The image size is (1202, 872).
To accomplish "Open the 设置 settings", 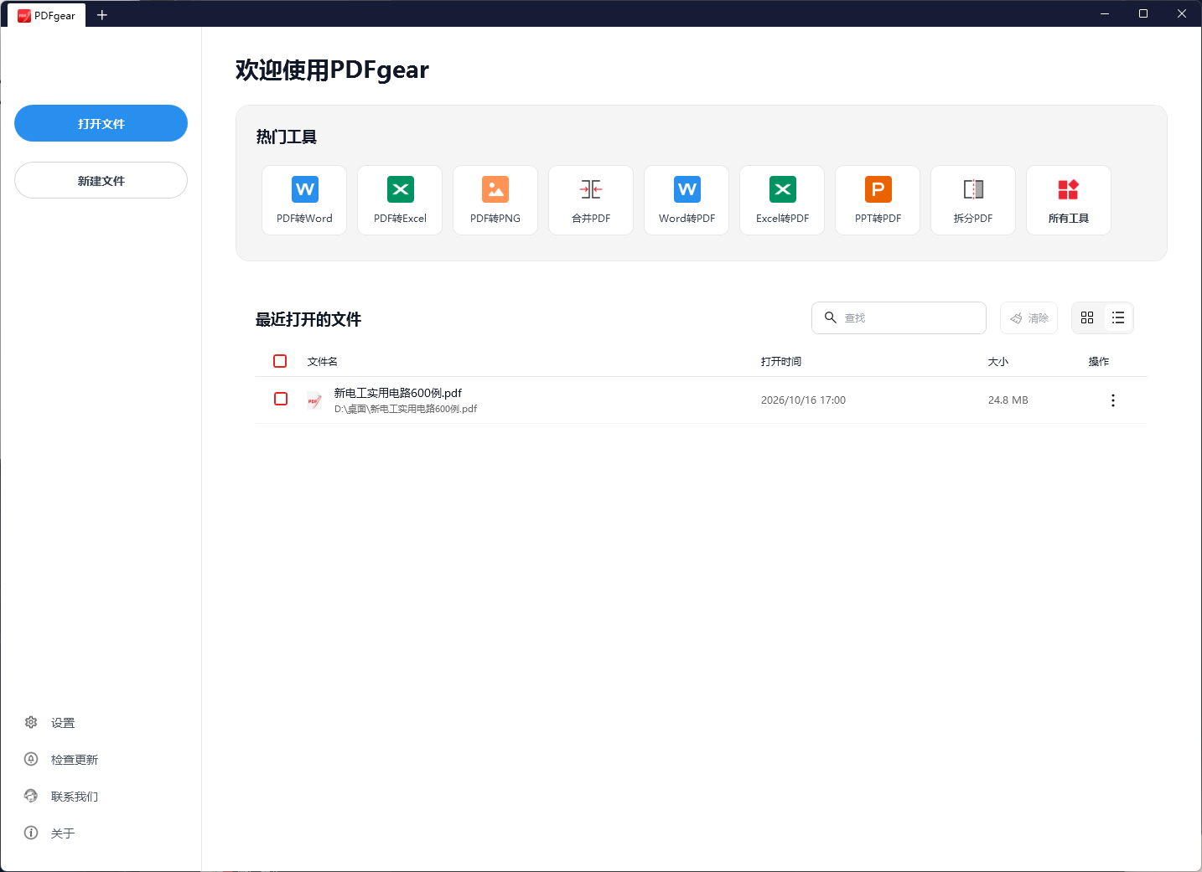I will pos(51,722).
